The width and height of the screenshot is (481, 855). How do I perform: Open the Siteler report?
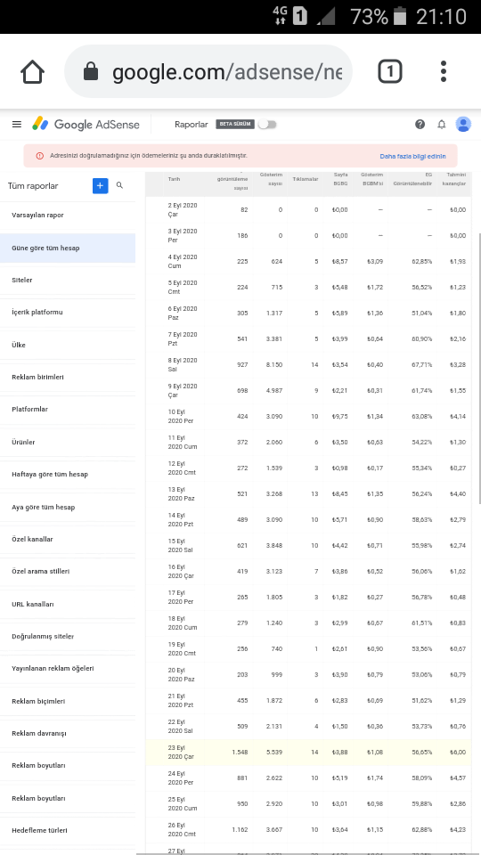[68, 281]
